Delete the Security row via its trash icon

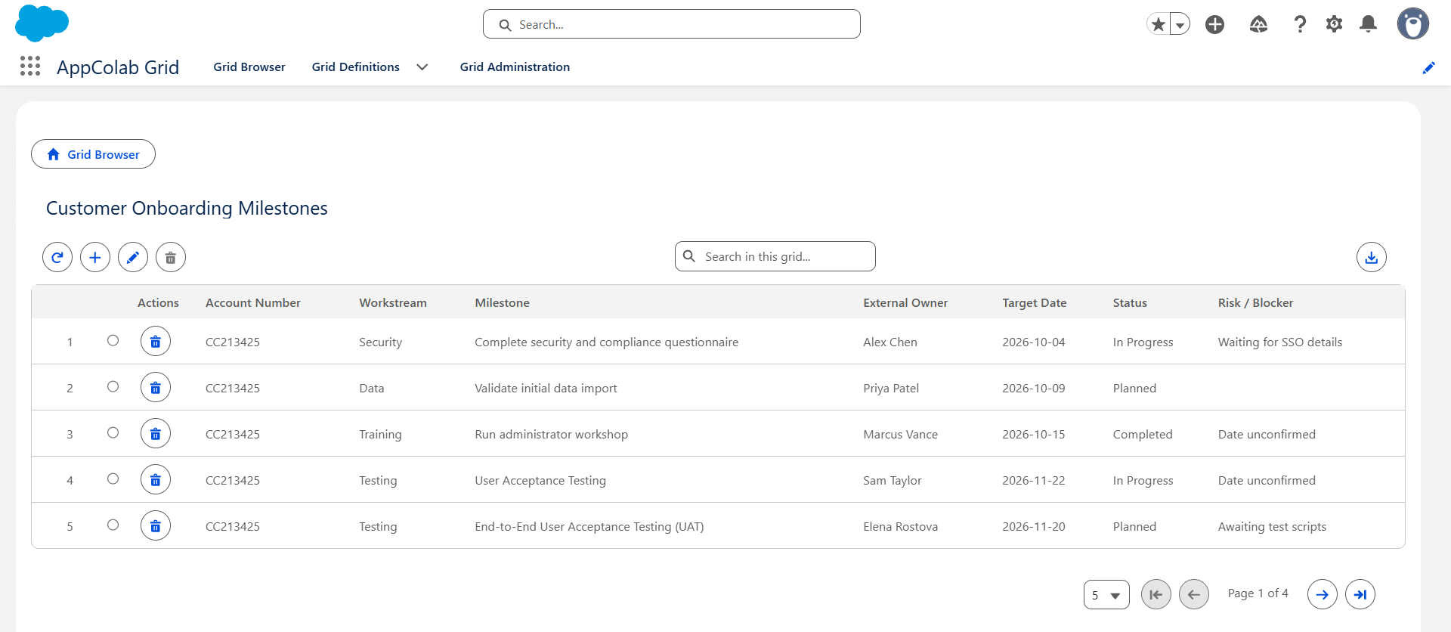pyautogui.click(x=156, y=342)
